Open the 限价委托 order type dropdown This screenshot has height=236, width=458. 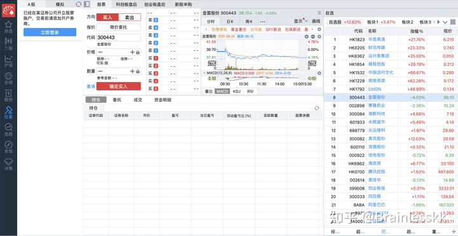pos(118,27)
